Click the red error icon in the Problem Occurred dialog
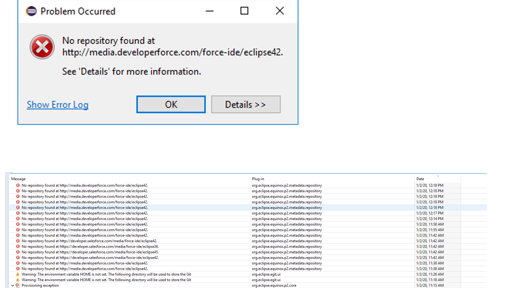 [42, 47]
